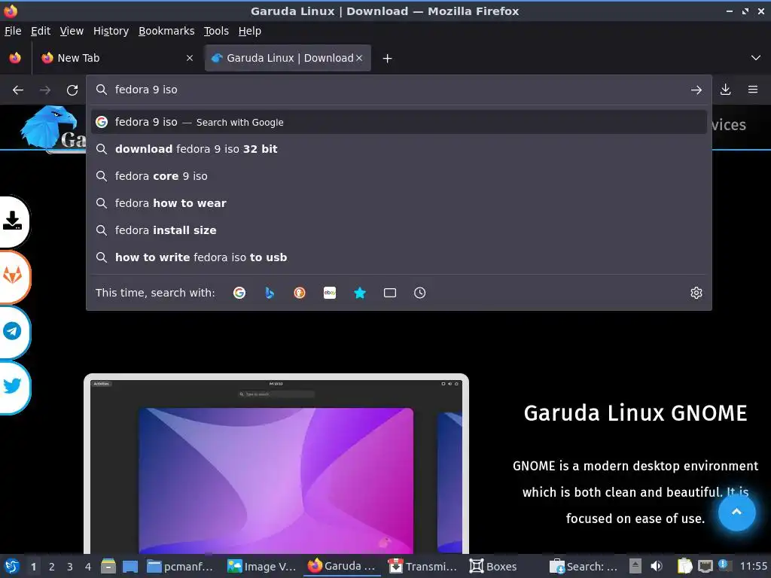Open the Tools menu

pos(216,31)
